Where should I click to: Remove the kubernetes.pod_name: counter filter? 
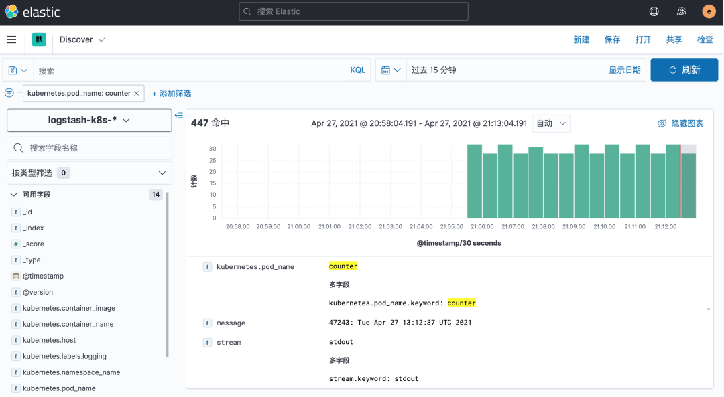[x=137, y=93]
